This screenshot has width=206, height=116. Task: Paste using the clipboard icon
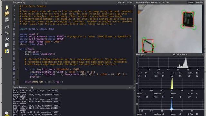tap(7, 51)
